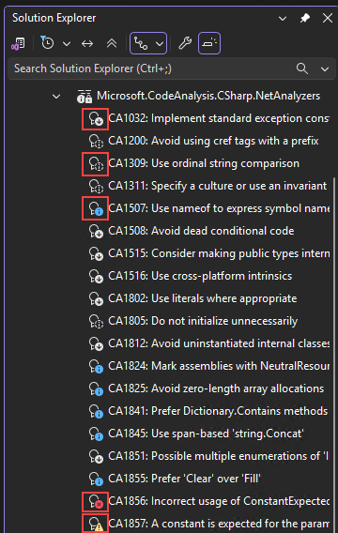338x533 pixels.
Task: Click the CA1802 rule icon
Action: [96, 298]
